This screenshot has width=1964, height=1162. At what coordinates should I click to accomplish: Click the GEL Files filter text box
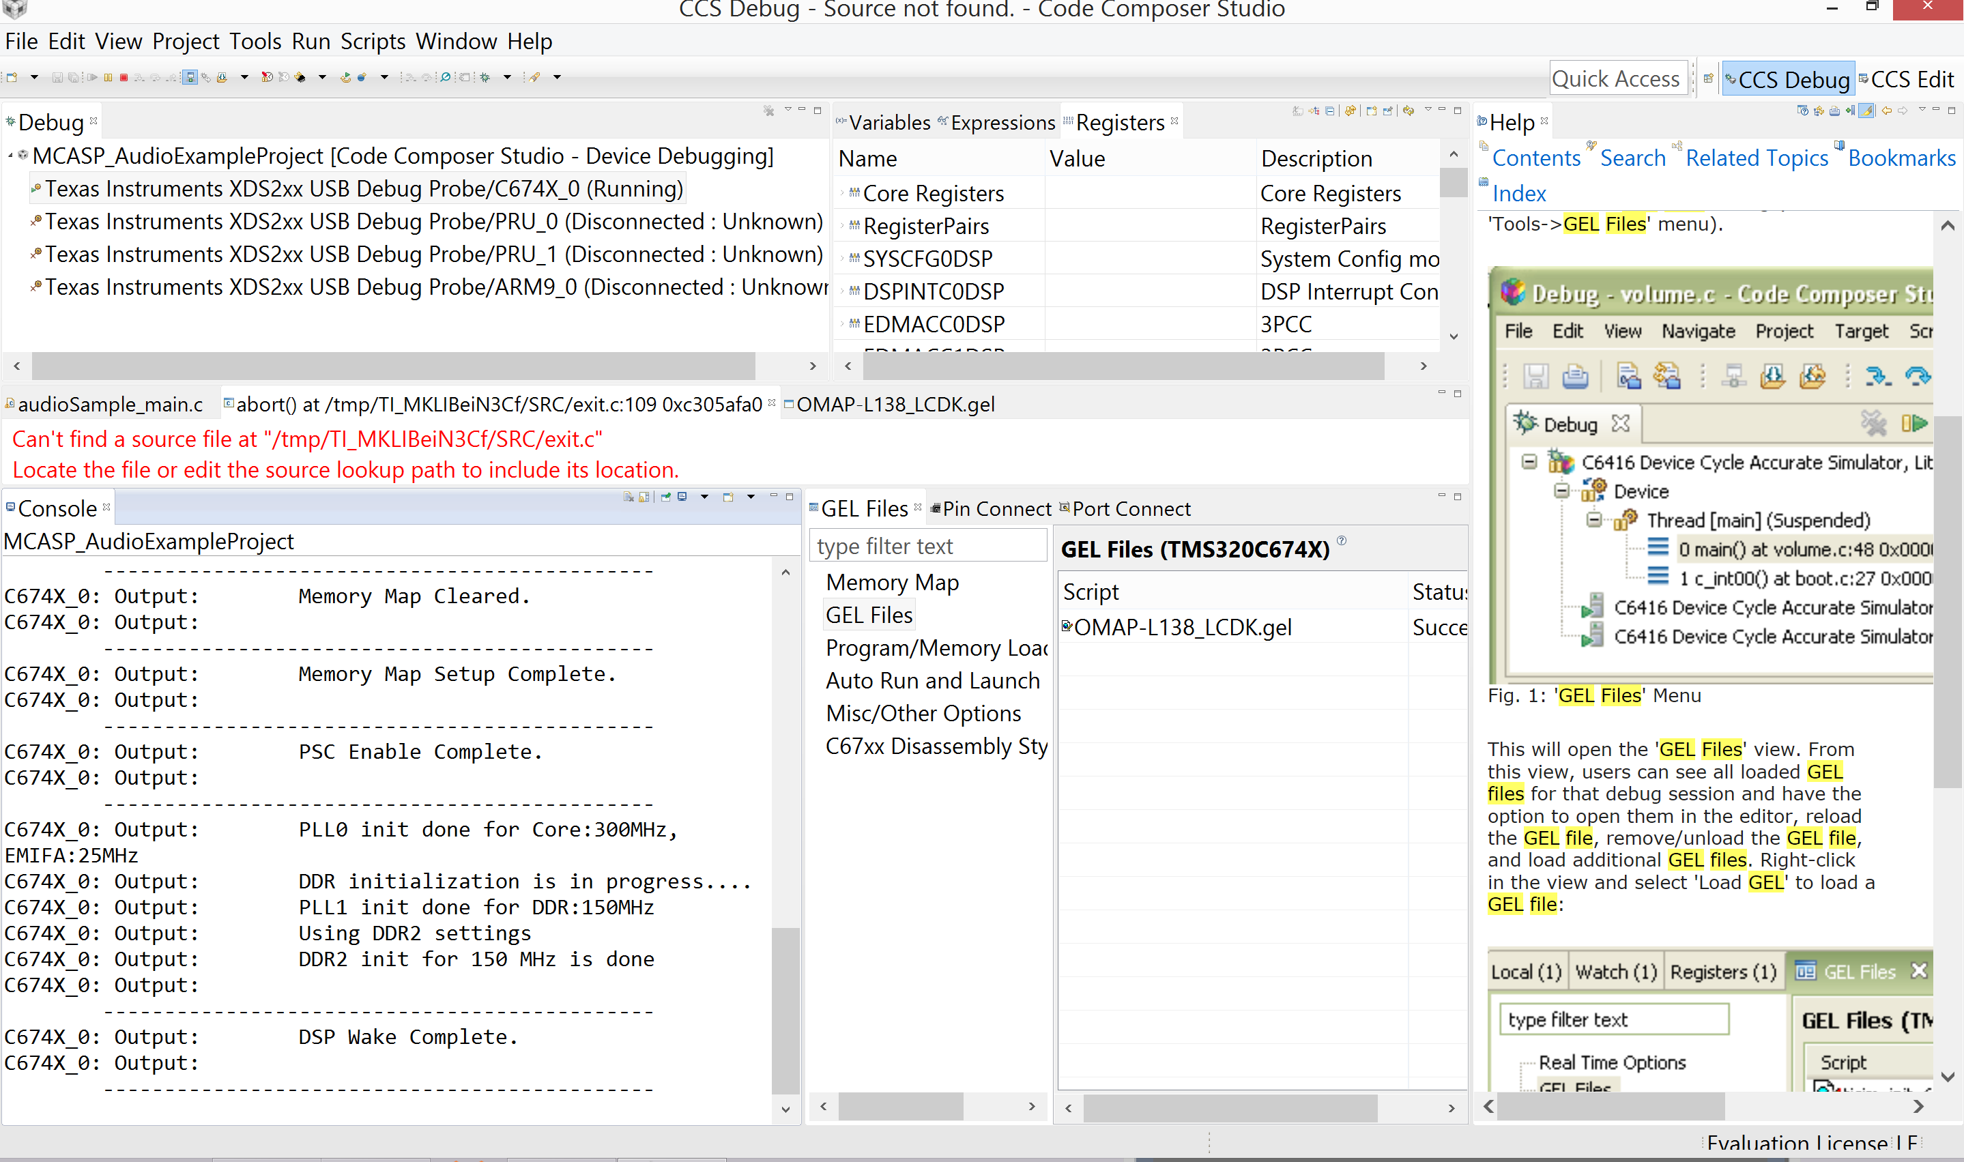point(928,545)
